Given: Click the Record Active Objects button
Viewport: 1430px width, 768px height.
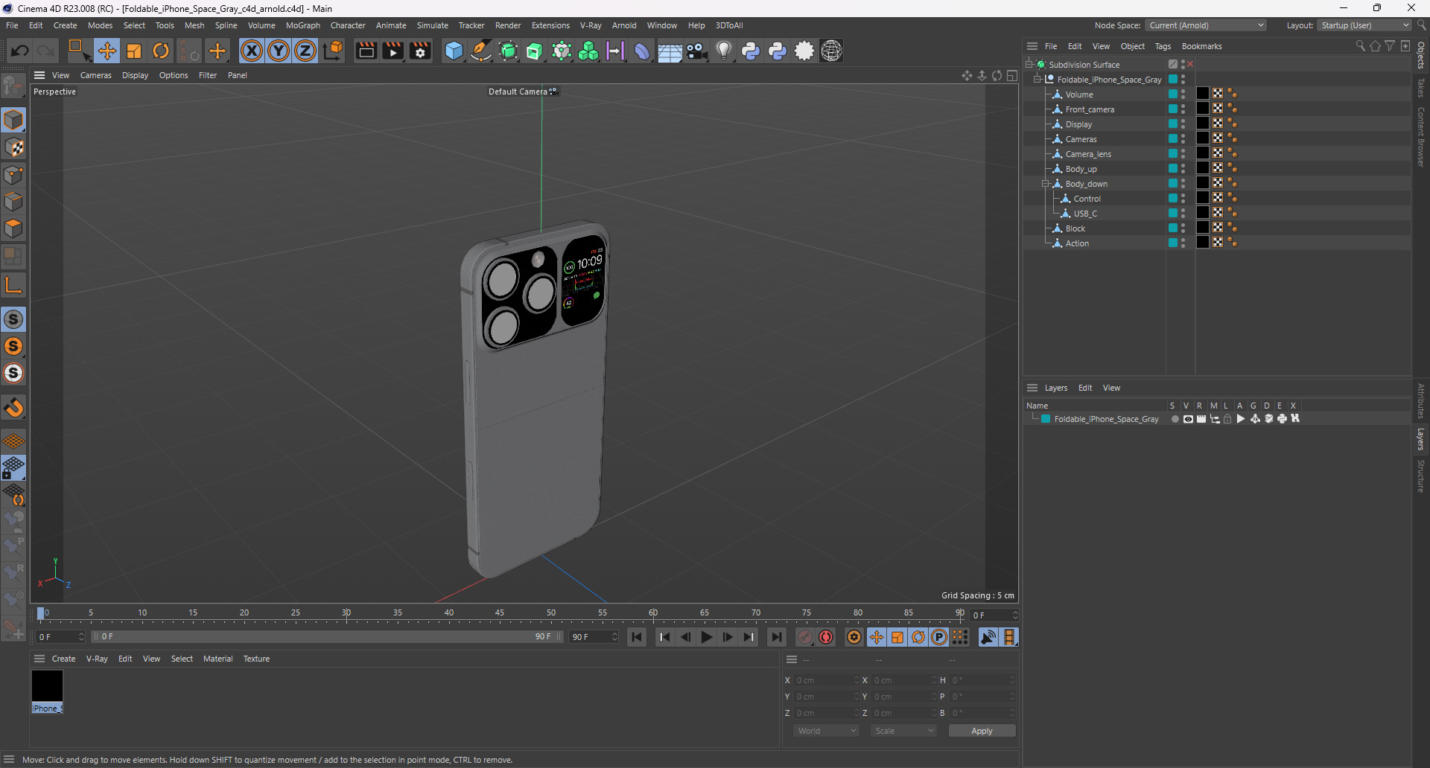Looking at the screenshot, I should tap(805, 637).
